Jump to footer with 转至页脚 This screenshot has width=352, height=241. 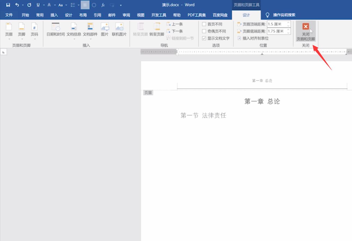point(157,30)
